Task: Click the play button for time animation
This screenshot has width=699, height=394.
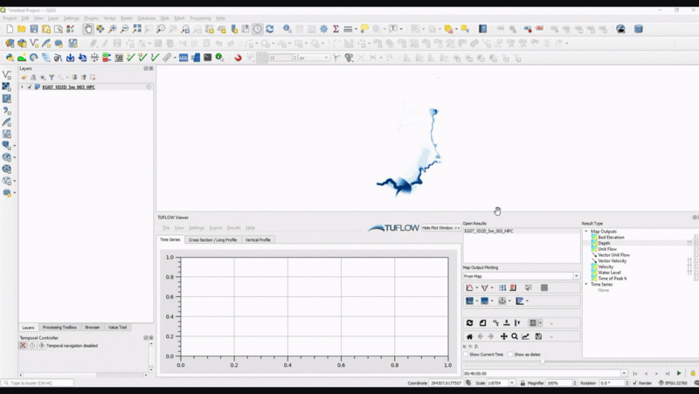Action: tap(679, 373)
